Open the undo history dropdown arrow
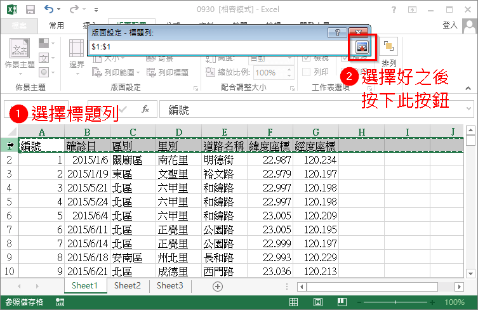The width and height of the screenshot is (478, 310). [x=59, y=10]
